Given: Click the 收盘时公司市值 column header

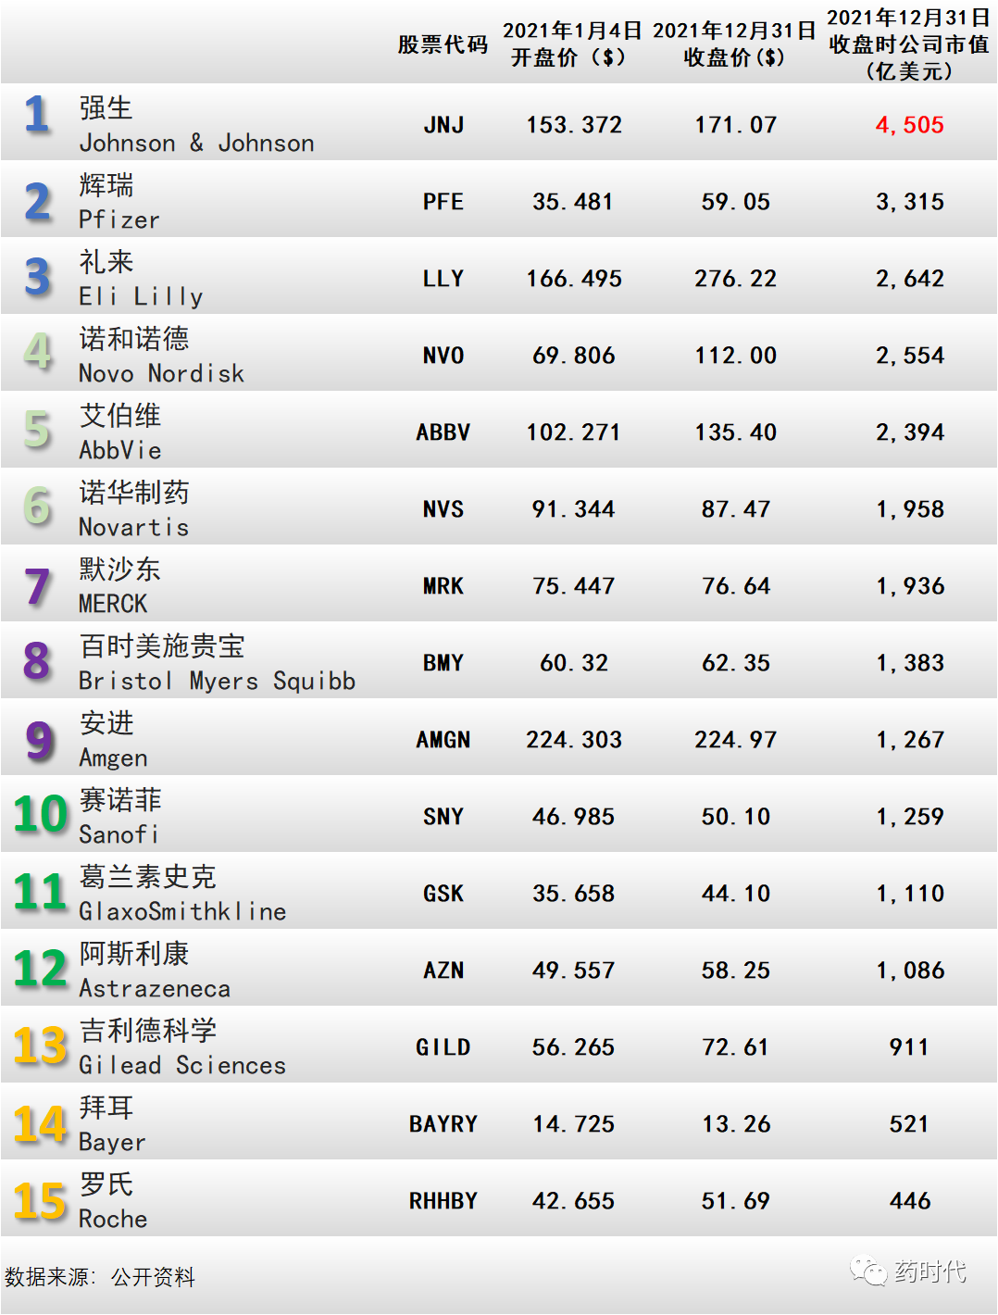Looking at the screenshot, I should point(908,44).
